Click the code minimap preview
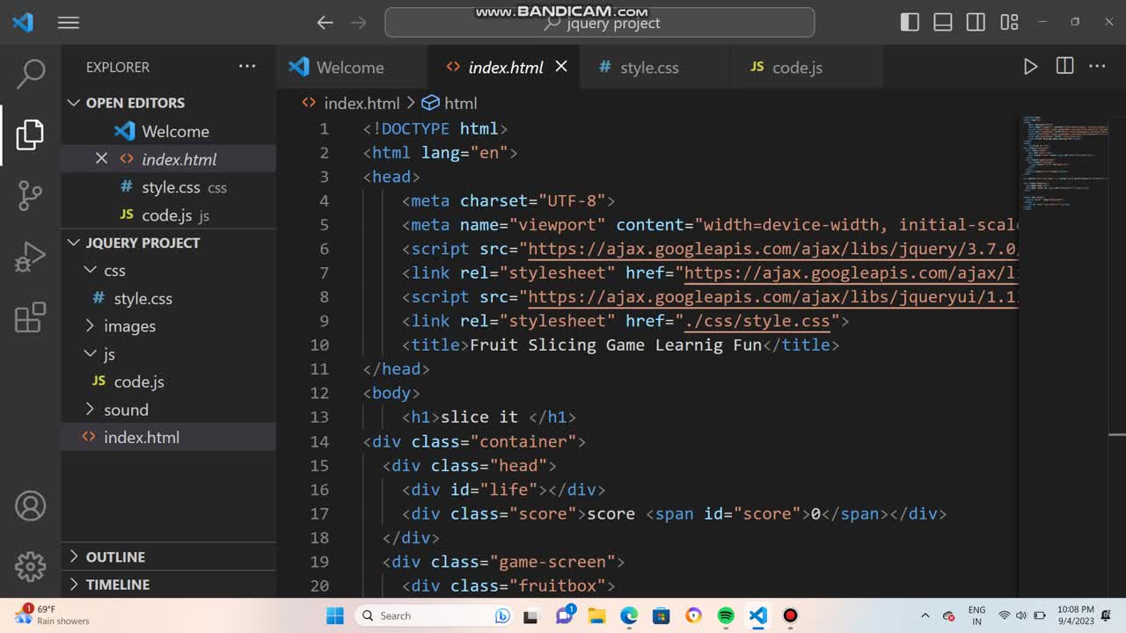Viewport: 1126px width, 633px height. click(x=1064, y=158)
